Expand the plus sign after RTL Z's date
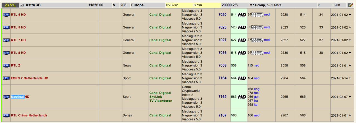Screen dimensions: 356x123 [x=350, y=65]
